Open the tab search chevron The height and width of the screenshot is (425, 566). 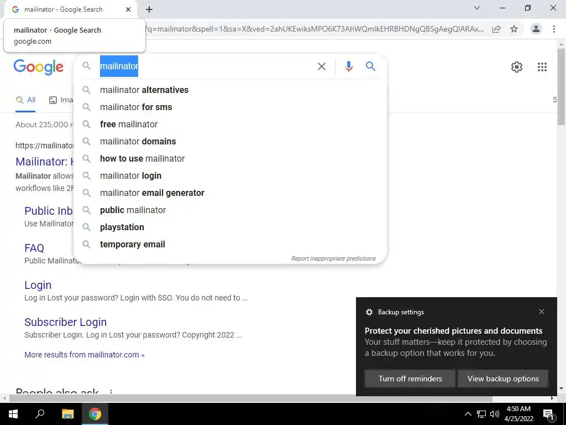point(477,8)
